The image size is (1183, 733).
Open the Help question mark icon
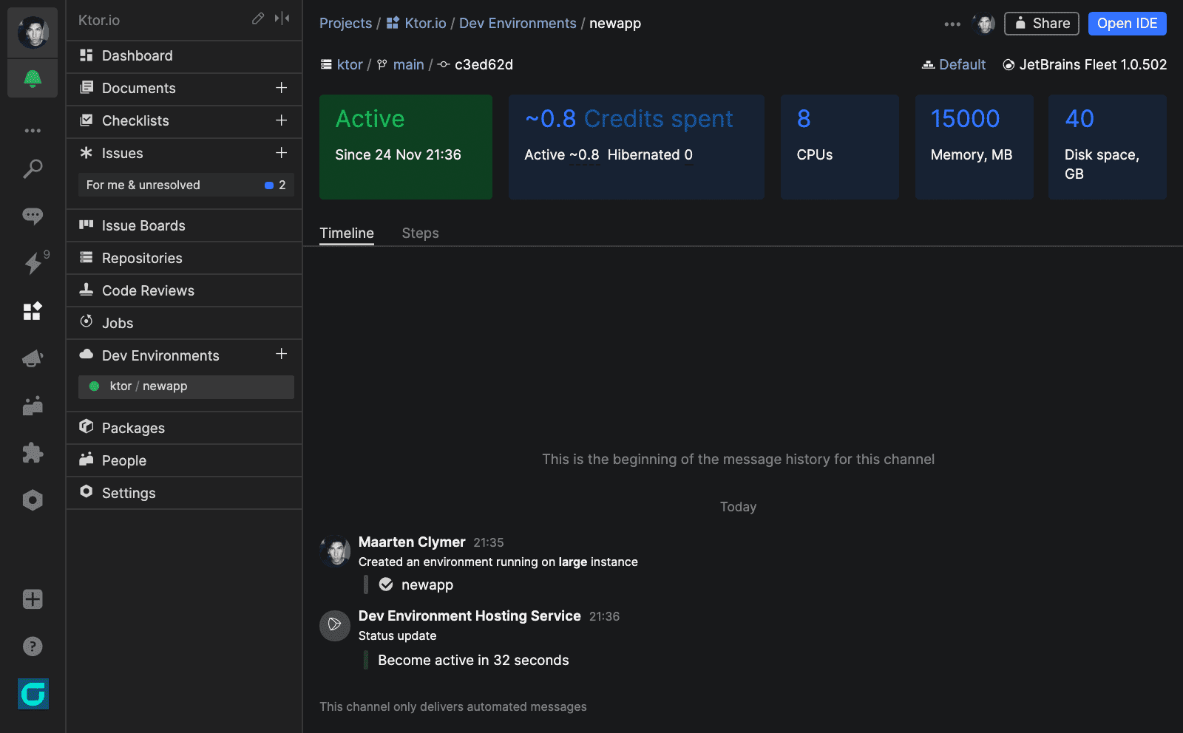[x=33, y=647]
